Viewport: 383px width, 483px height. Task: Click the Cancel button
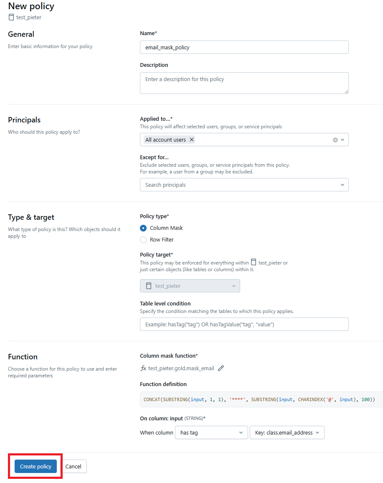[74, 466]
